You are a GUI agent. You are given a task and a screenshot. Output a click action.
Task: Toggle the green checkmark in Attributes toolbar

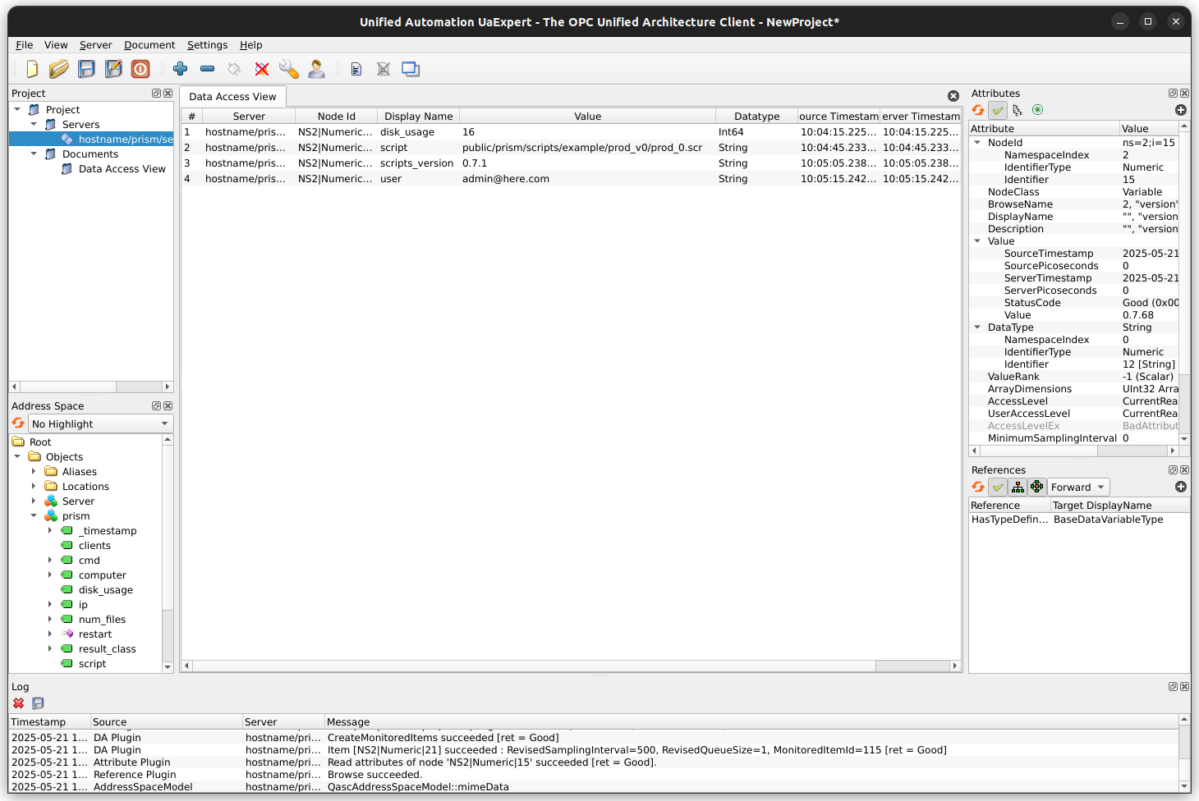(x=998, y=110)
